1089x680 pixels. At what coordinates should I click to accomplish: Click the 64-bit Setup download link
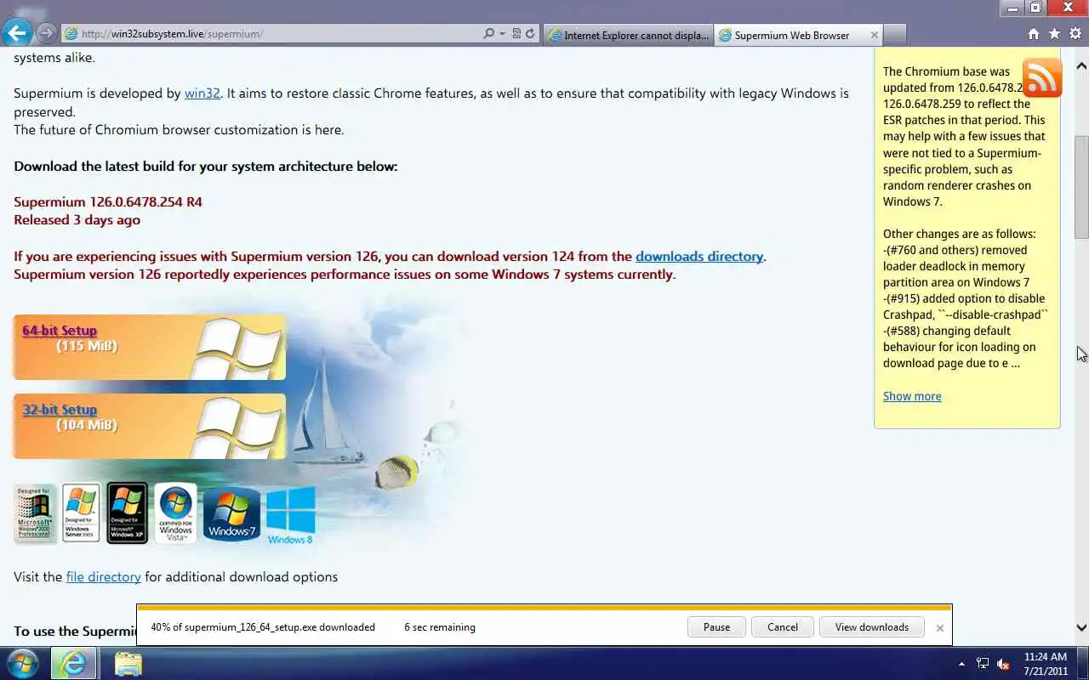tap(60, 331)
